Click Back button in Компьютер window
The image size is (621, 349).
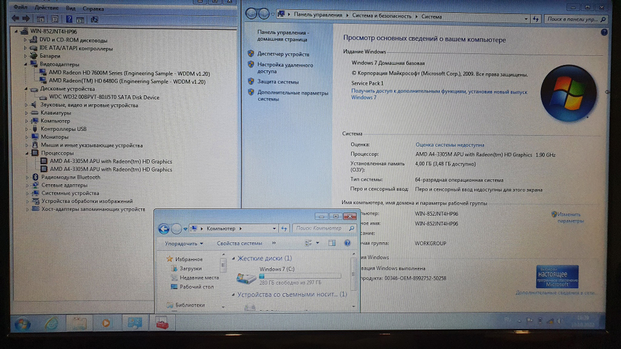[164, 229]
